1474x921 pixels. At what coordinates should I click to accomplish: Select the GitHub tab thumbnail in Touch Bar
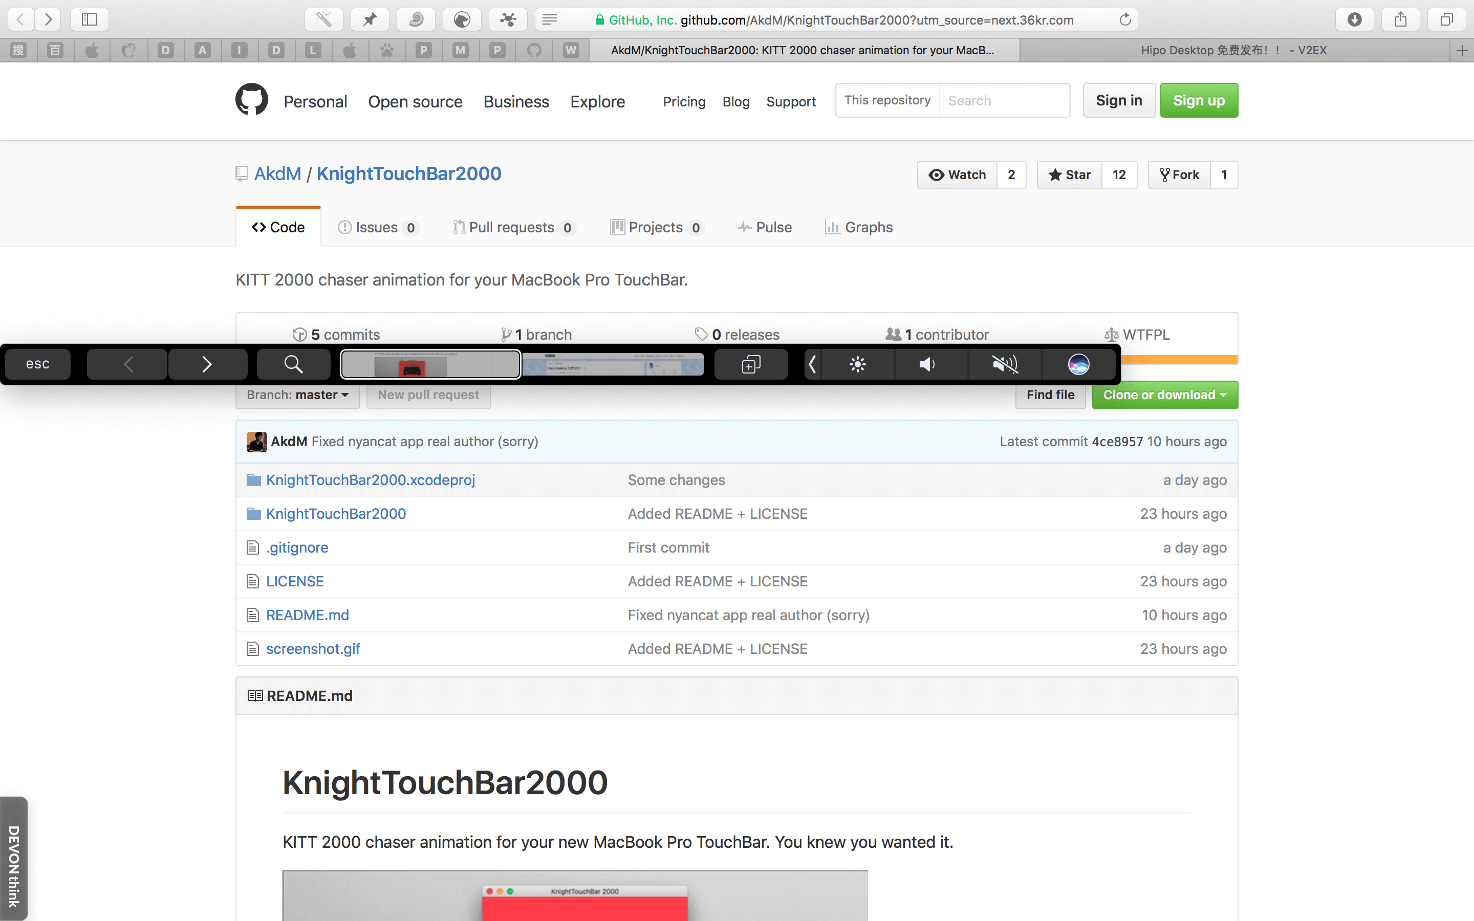pos(430,364)
